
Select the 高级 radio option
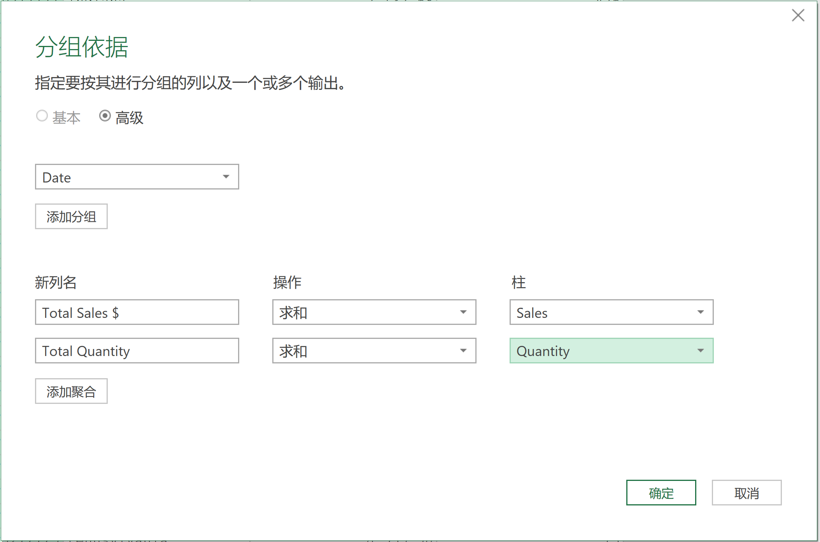[105, 116]
